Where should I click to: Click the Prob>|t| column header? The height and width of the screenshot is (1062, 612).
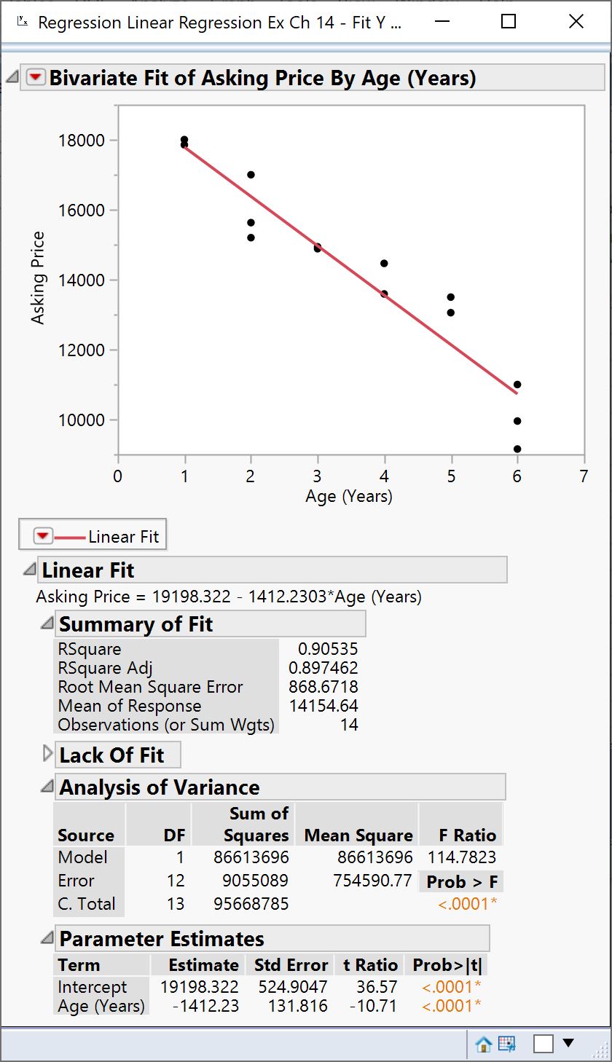point(447,965)
